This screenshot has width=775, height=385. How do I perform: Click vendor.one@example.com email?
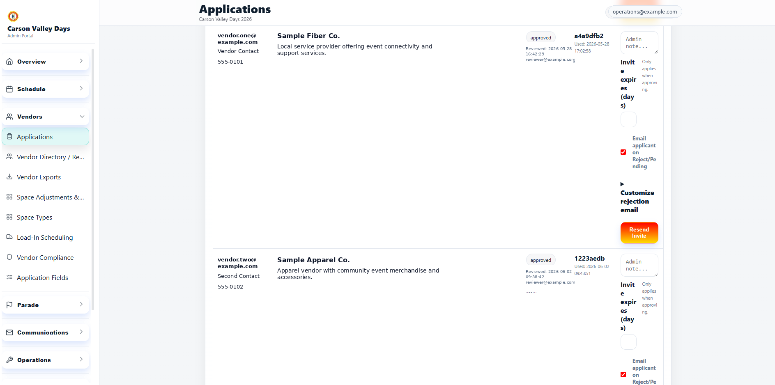(237, 39)
